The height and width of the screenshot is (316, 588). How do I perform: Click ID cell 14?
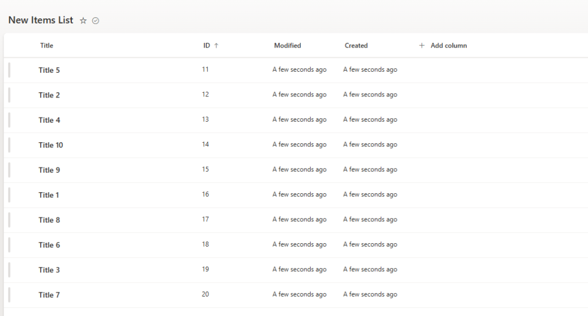point(205,145)
